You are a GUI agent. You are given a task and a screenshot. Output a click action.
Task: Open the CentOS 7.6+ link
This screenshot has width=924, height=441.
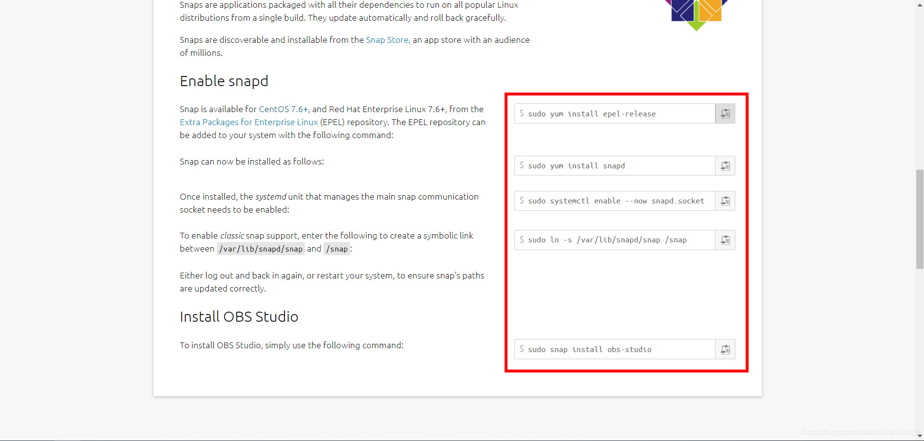coord(283,109)
